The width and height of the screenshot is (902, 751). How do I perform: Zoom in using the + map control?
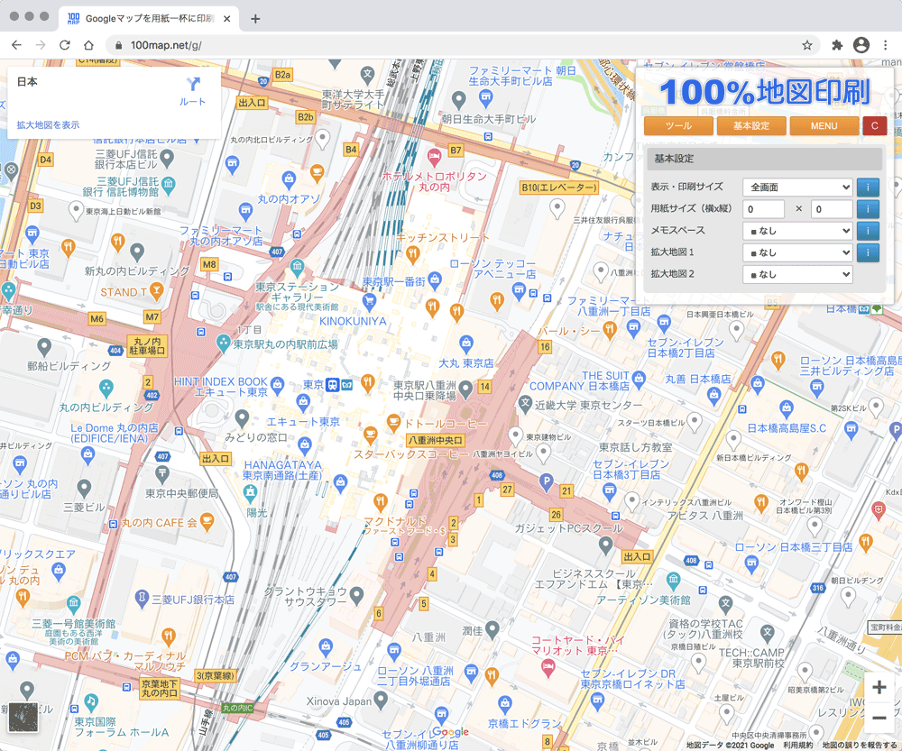[x=879, y=687]
